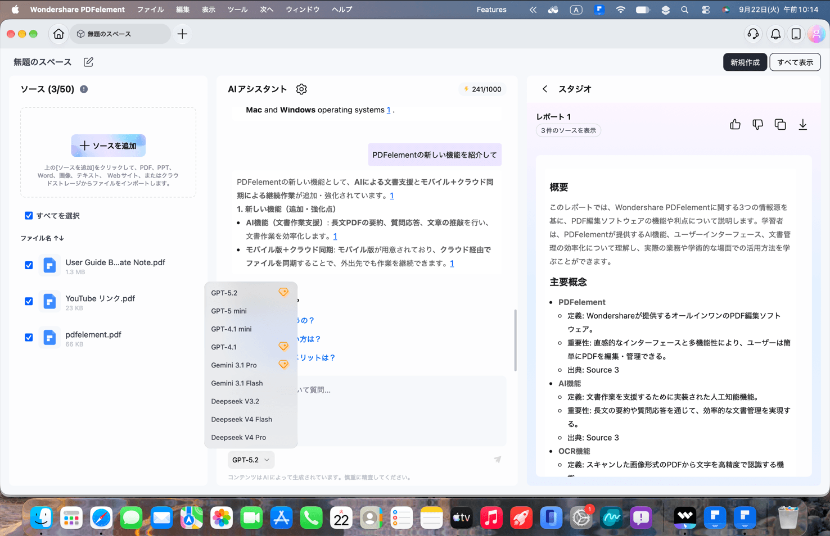The image size is (830, 536).
Task: Open citation 1 after Windows operating systems
Action: pos(388,110)
